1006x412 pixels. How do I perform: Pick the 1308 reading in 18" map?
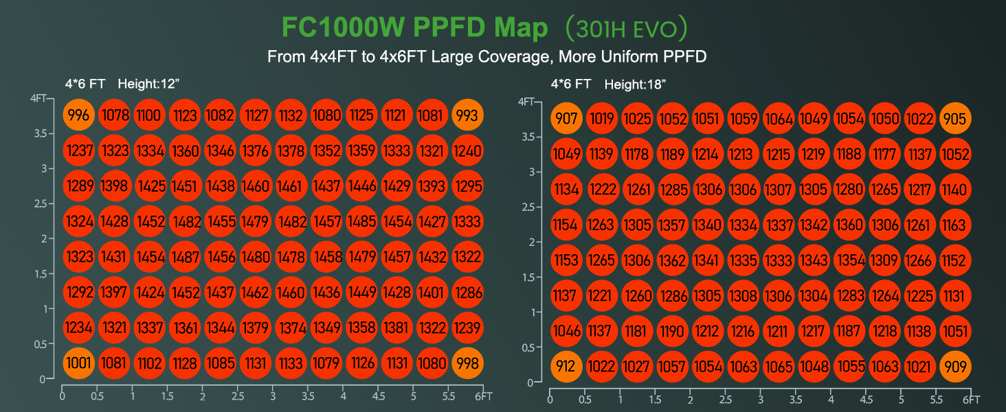click(x=743, y=296)
